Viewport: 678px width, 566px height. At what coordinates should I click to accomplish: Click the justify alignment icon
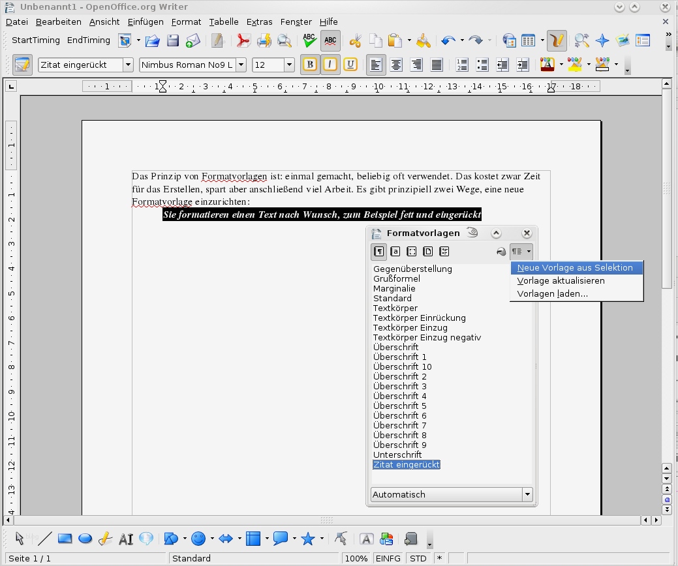(437, 65)
